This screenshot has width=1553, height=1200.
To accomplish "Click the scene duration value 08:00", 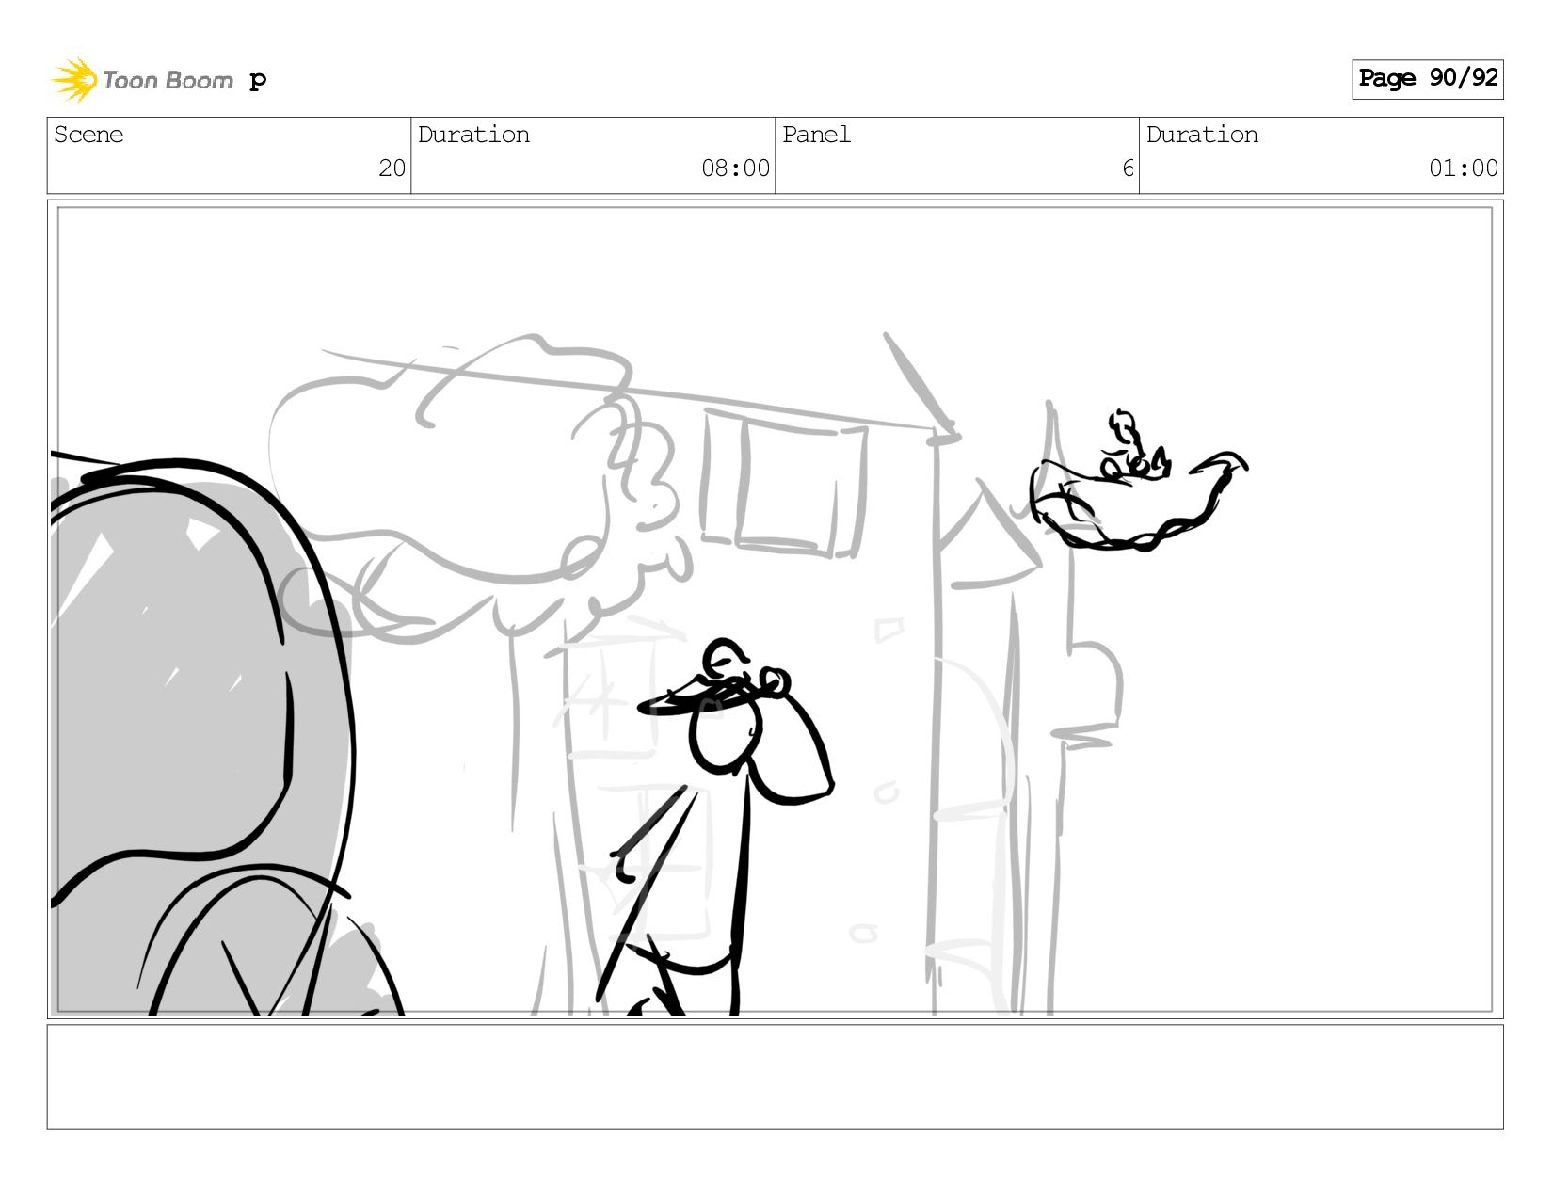I will tap(735, 168).
